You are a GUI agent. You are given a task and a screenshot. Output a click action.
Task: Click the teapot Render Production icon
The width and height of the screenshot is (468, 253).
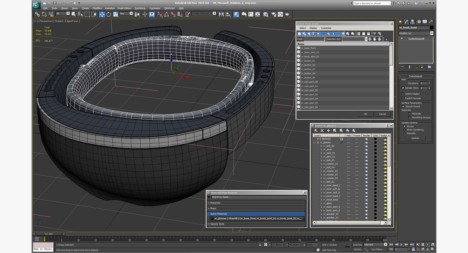[x=287, y=14]
